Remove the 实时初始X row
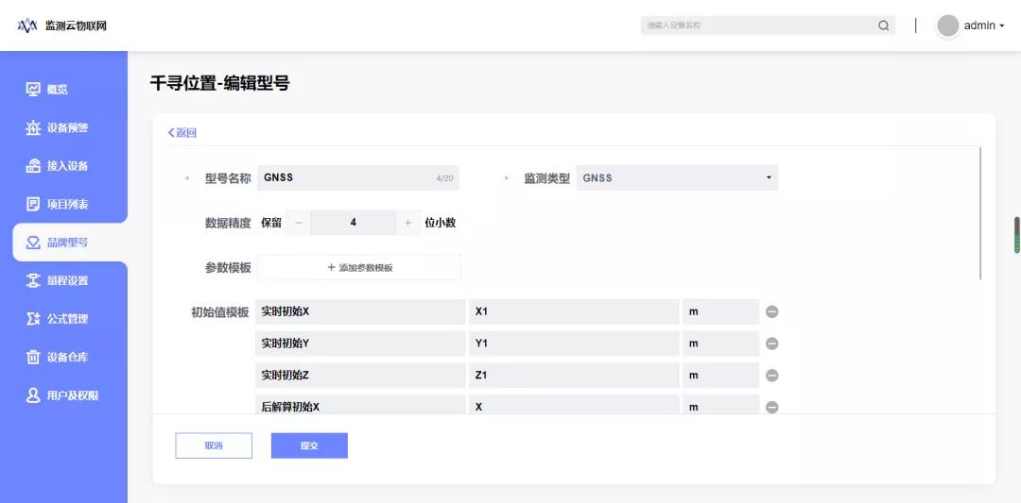The height and width of the screenshot is (503, 1021). click(771, 312)
